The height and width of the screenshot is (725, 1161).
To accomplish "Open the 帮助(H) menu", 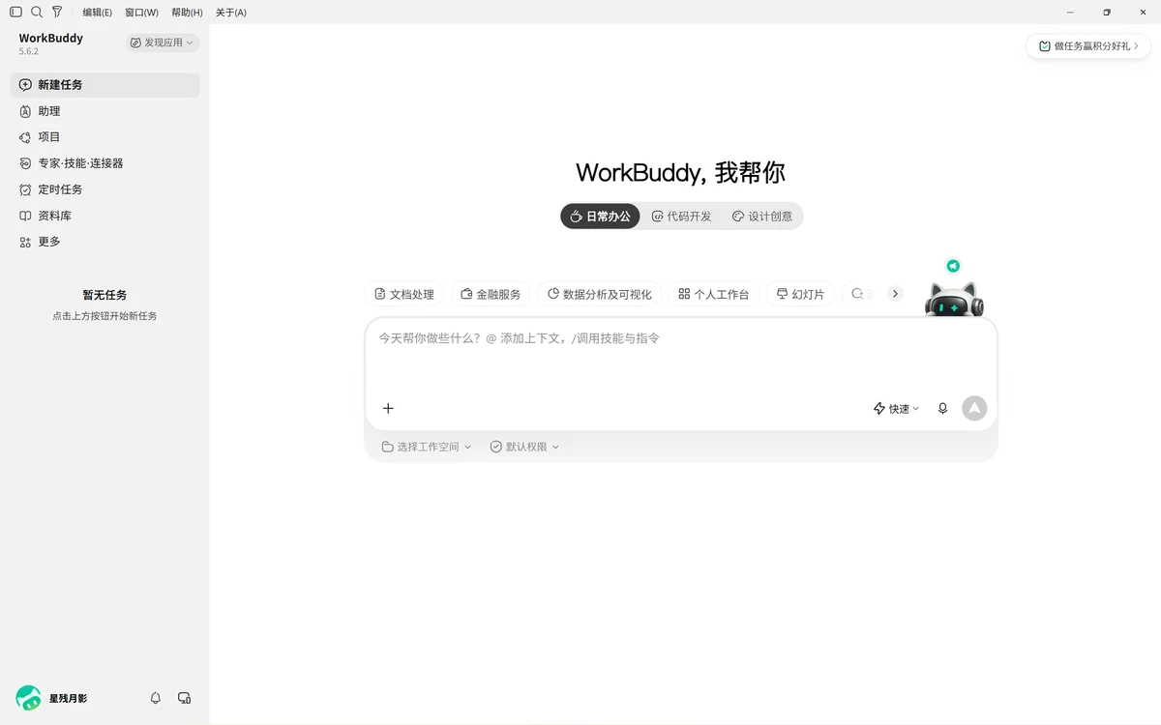I will point(187,13).
